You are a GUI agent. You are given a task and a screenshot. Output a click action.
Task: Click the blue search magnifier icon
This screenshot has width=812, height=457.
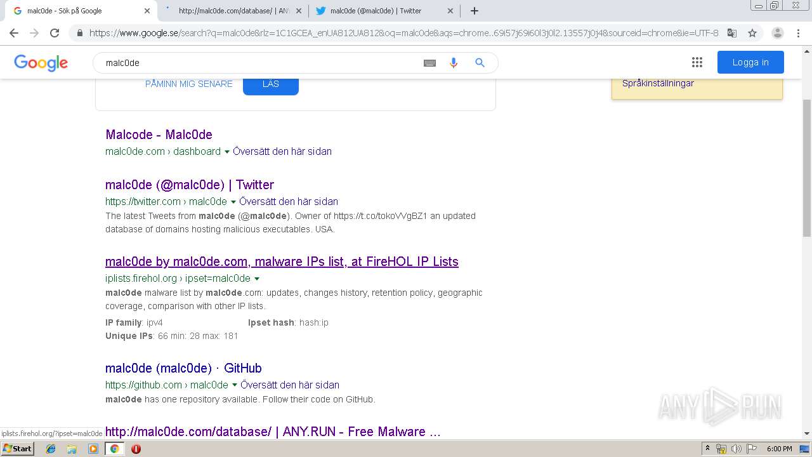(x=480, y=63)
